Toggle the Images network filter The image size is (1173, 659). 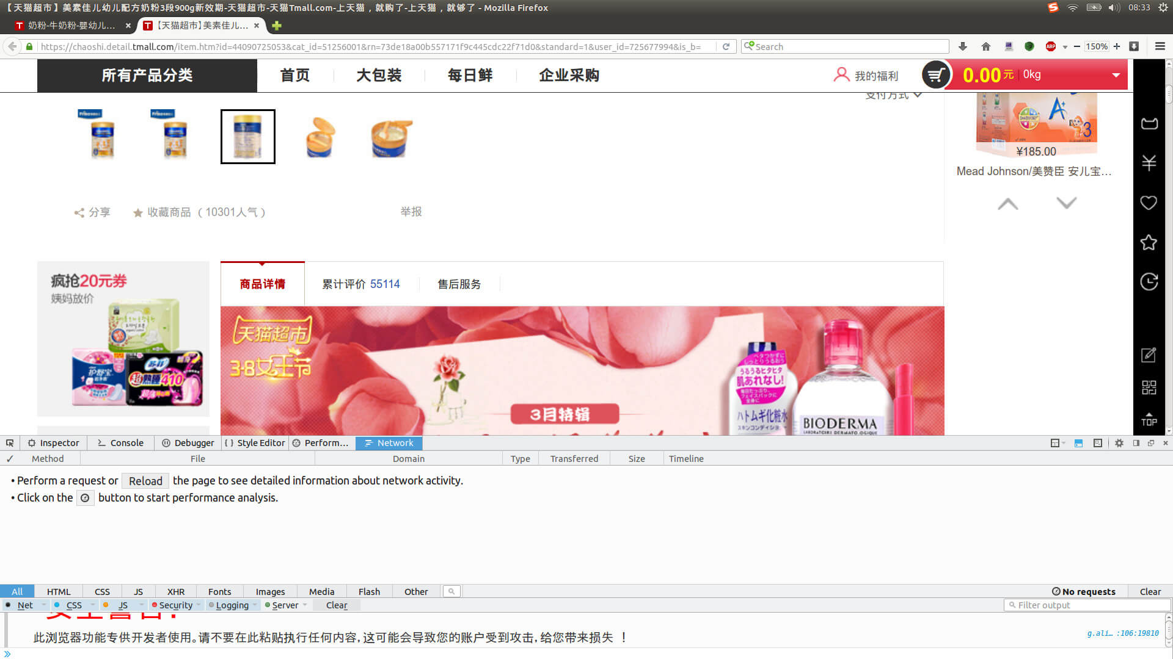[270, 591]
